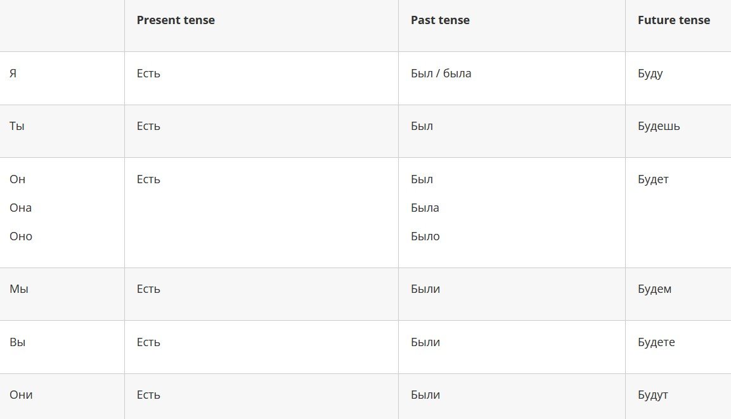Click the Будете future tense cell
This screenshot has width=731, height=419.
656,342
